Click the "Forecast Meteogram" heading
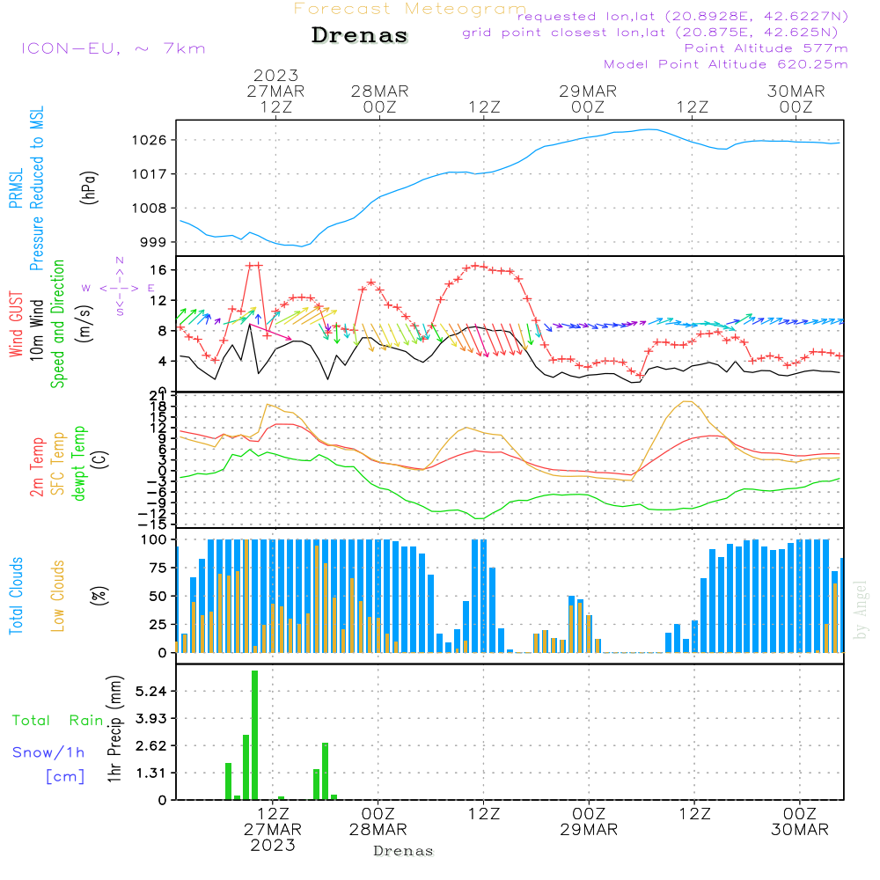The image size is (880, 880). point(410,9)
